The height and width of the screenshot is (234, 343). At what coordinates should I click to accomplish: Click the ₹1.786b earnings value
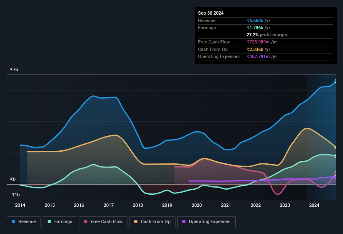click(255, 28)
